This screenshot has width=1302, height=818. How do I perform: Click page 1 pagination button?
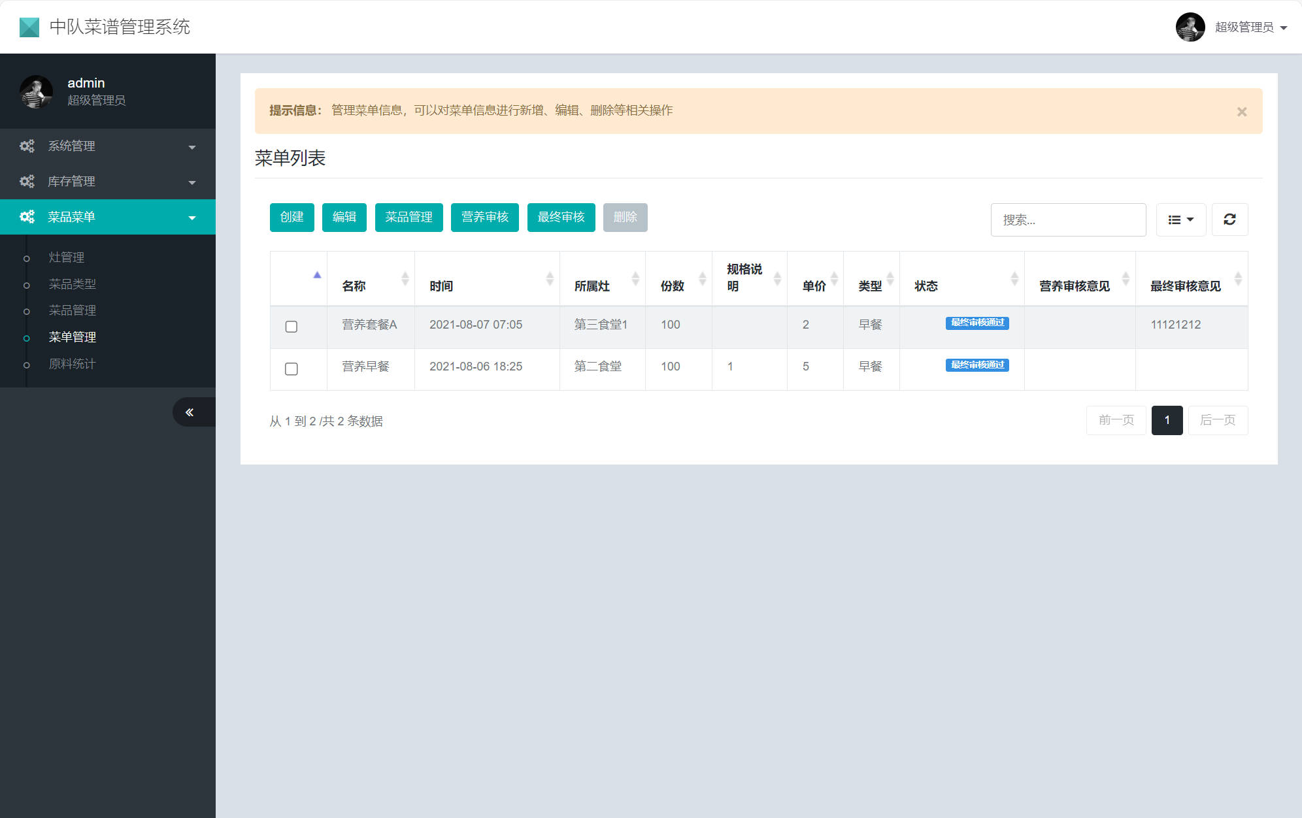[x=1167, y=420]
